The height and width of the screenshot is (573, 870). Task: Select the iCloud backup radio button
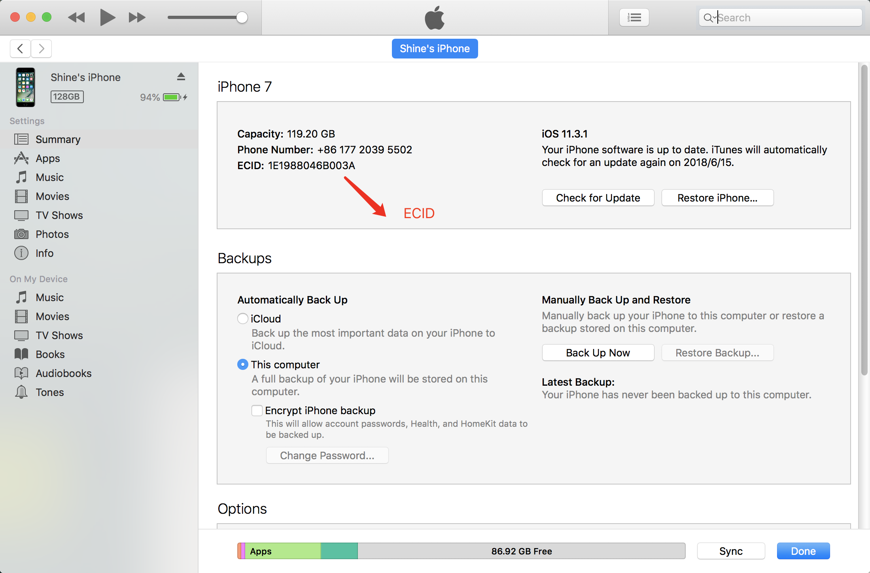pos(242,319)
